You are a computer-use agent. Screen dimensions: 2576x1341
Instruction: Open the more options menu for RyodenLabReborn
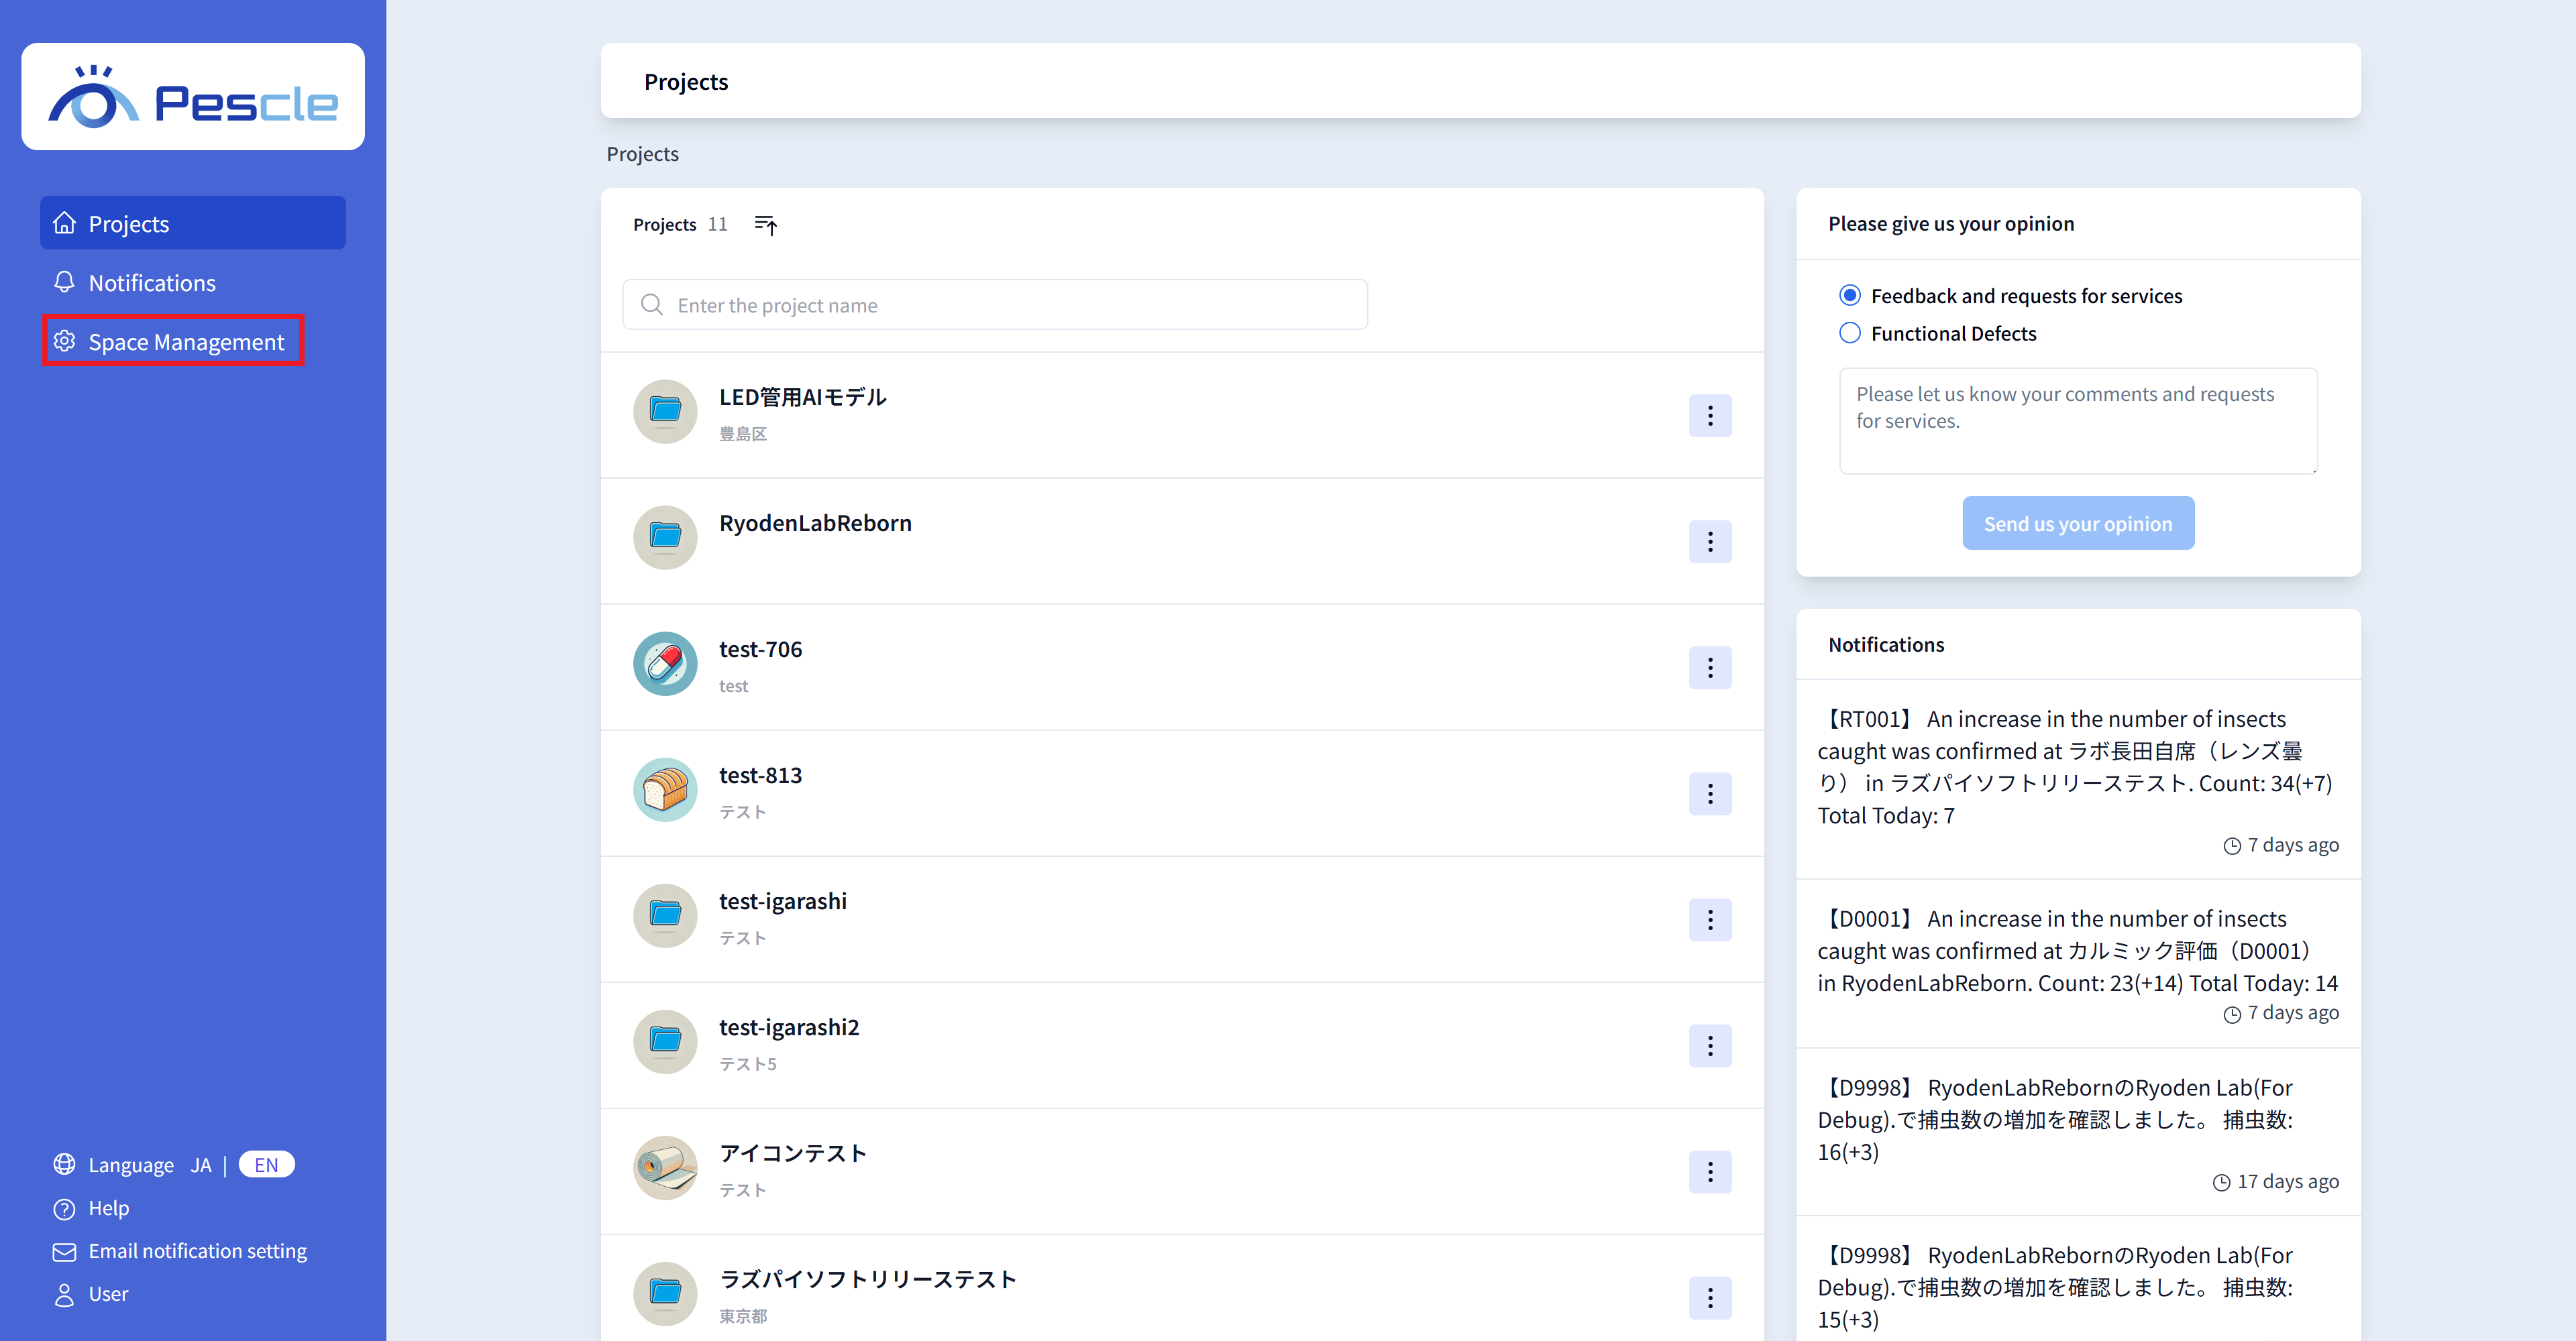pyautogui.click(x=1710, y=542)
